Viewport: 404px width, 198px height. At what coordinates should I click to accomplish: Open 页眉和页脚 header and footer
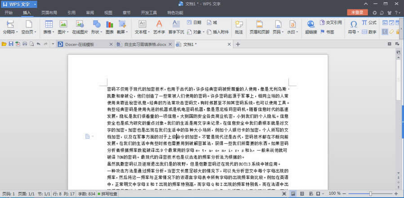259,27
